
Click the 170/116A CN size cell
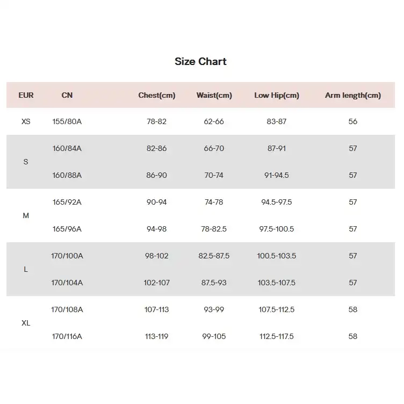[x=67, y=336]
